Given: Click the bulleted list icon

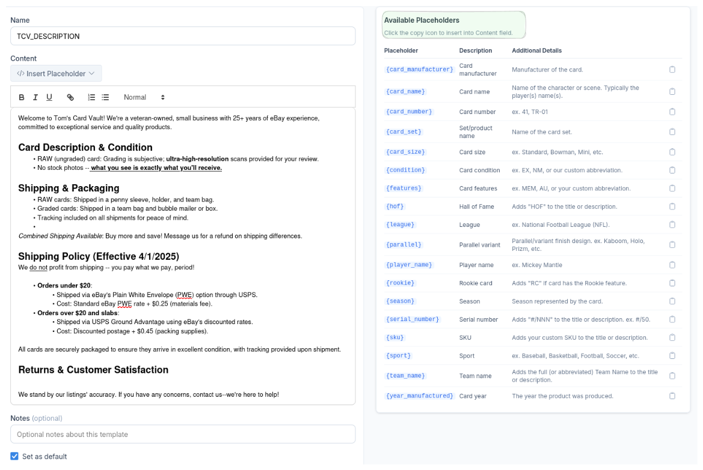Looking at the screenshot, I should pos(105,97).
